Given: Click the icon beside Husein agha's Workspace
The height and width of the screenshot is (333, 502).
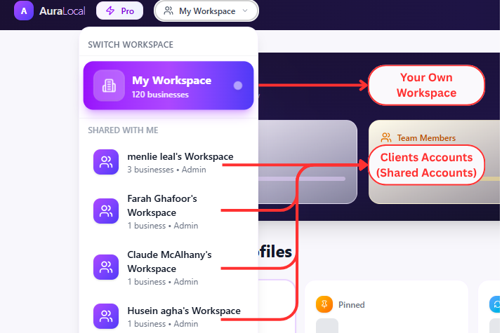Looking at the screenshot, I should (106, 316).
